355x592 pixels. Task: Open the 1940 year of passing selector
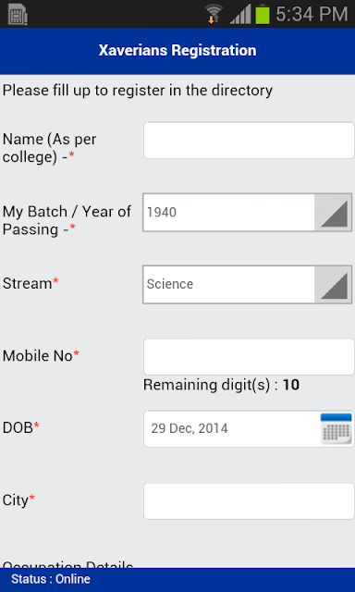tap(248, 213)
